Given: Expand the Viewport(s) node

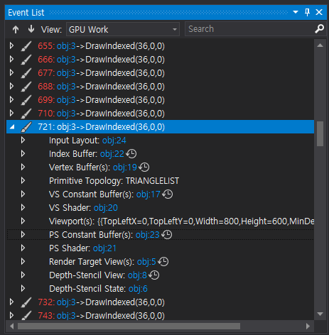Looking at the screenshot, I should [x=23, y=221].
